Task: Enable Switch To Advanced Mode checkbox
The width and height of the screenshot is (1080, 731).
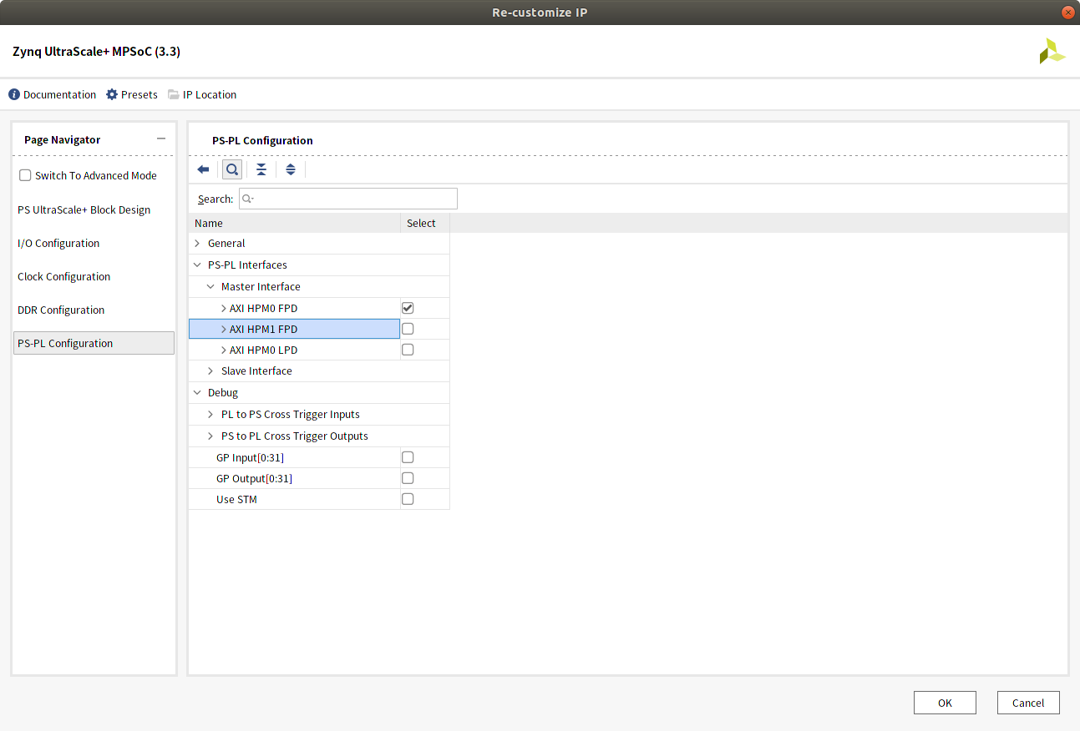Action: 25,175
